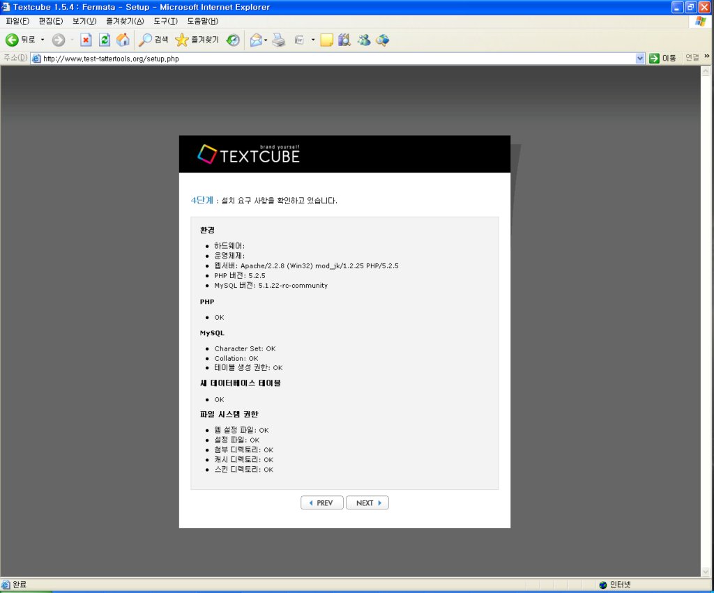Click the PREV button

point(322,503)
